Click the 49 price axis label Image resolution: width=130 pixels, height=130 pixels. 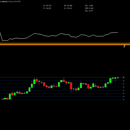pyautogui.click(x=123, y=81)
